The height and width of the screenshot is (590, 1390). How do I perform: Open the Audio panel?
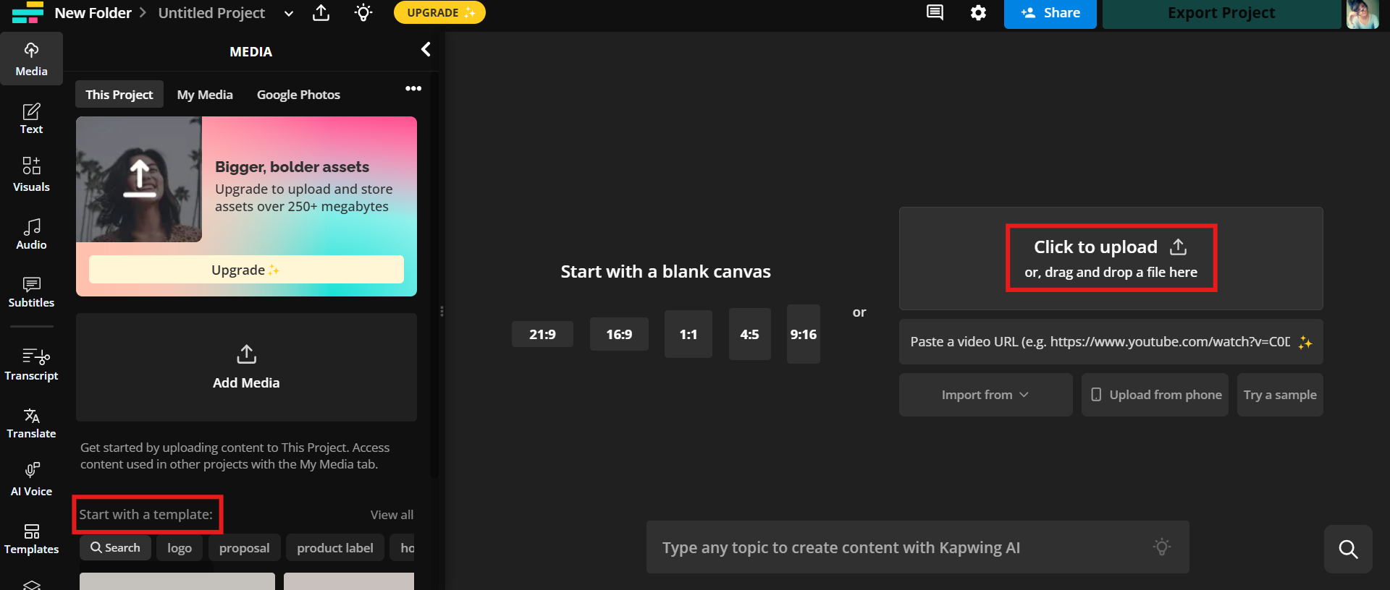pyautogui.click(x=31, y=234)
